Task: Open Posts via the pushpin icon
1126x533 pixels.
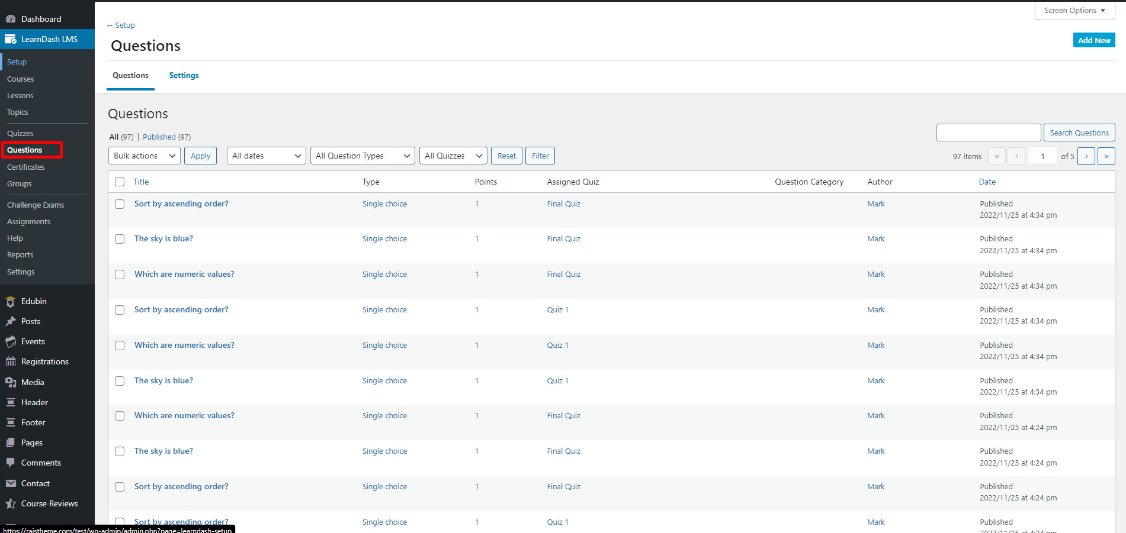Action: (11, 322)
